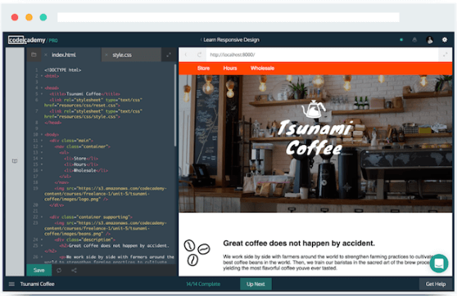Click the reset code icon beside Save

pos(59,271)
